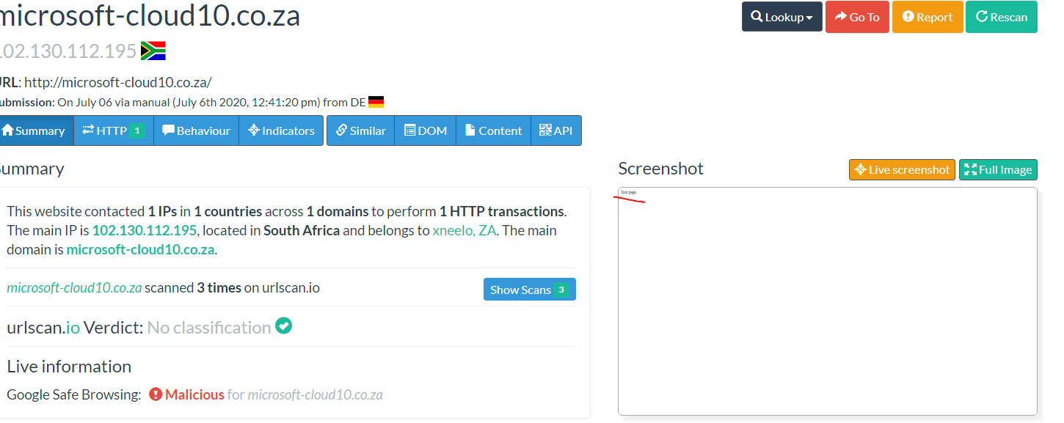Image resolution: width=1064 pixels, height=423 pixels.
Task: Click the magnifier icon on Lookup
Action: [757, 16]
